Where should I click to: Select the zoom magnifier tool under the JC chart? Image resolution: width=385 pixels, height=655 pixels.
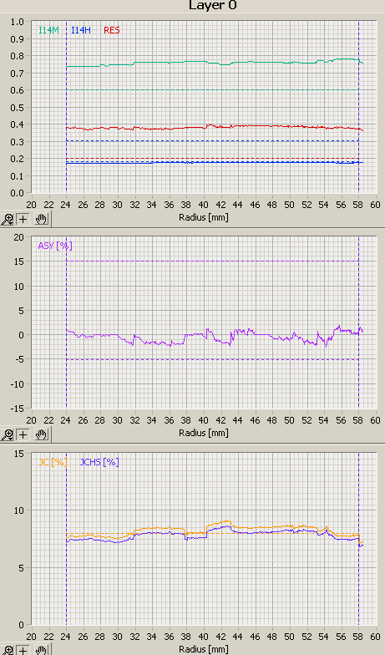click(x=7, y=650)
